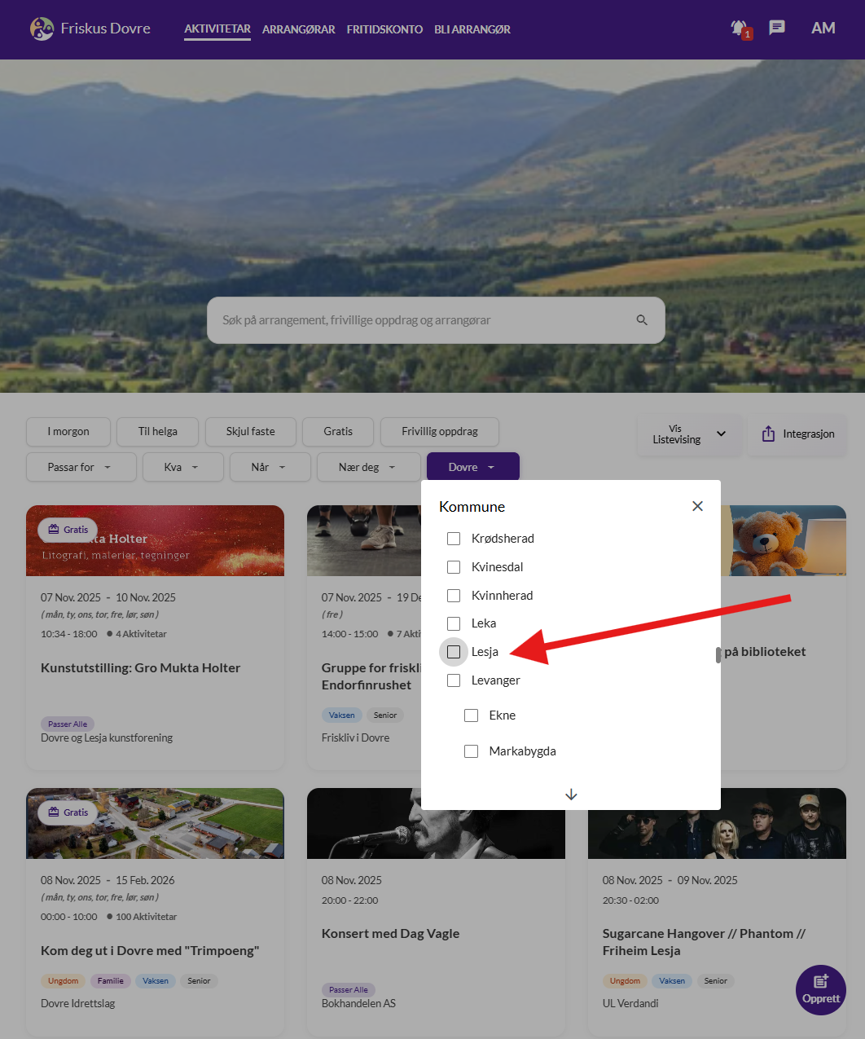
Task: Expand the Når filter dropdown
Action: (x=269, y=467)
